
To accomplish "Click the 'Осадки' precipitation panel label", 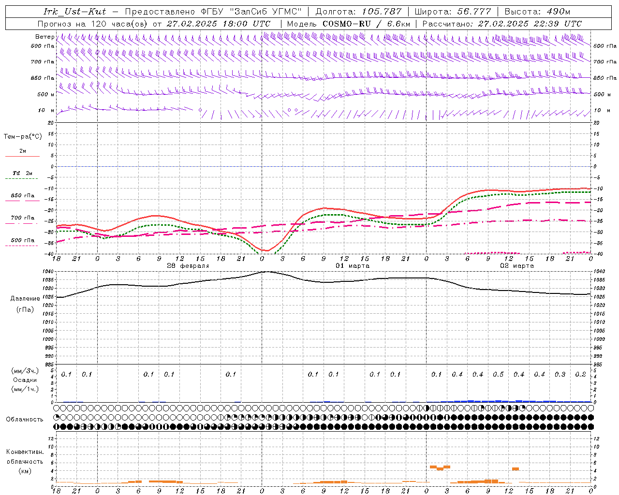I will point(24,379).
